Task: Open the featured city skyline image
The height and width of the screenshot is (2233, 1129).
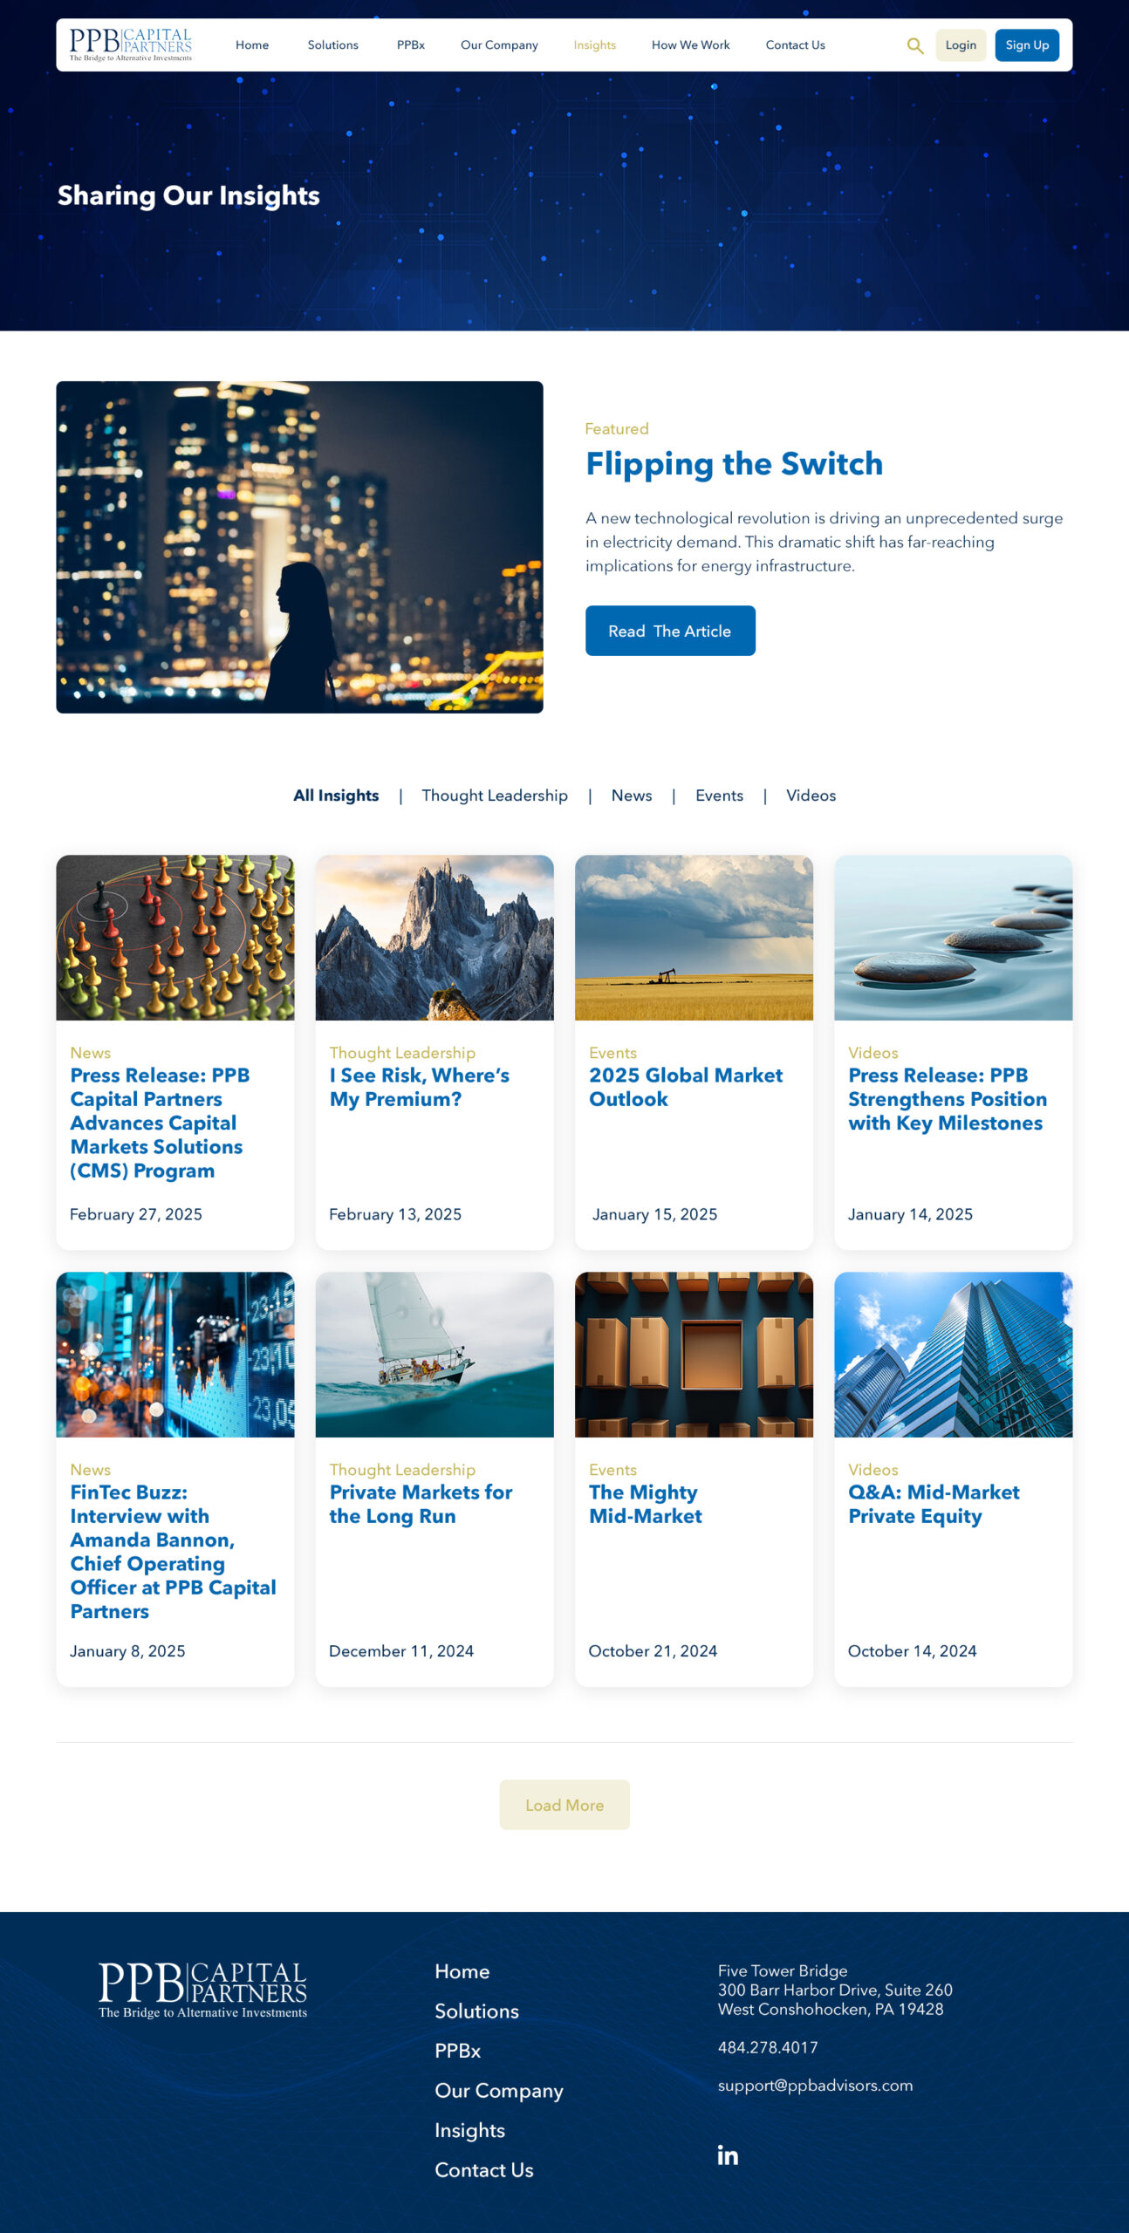Action: pyautogui.click(x=299, y=547)
